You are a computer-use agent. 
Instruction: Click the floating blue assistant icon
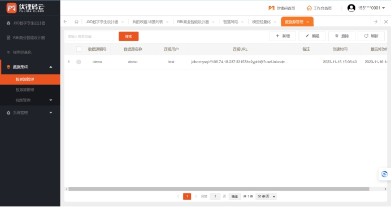point(385,174)
